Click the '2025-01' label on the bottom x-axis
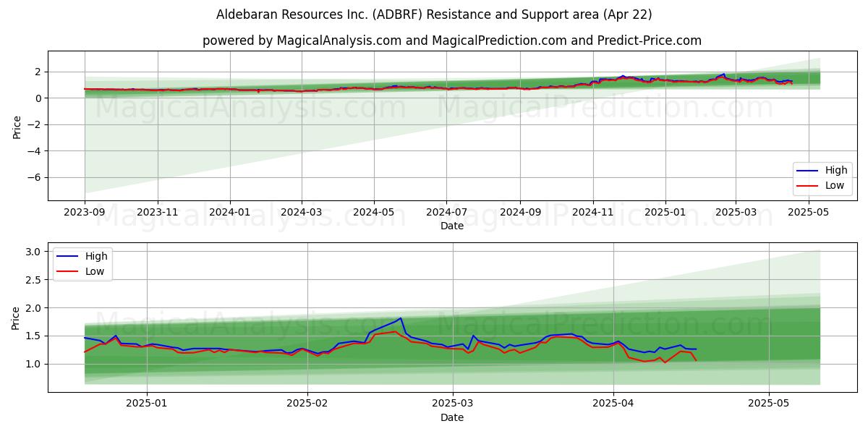The height and width of the screenshot is (434, 868). (147, 404)
